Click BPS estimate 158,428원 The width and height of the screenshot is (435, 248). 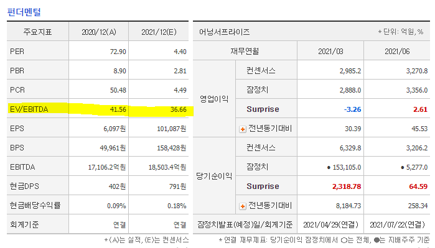click(171, 148)
